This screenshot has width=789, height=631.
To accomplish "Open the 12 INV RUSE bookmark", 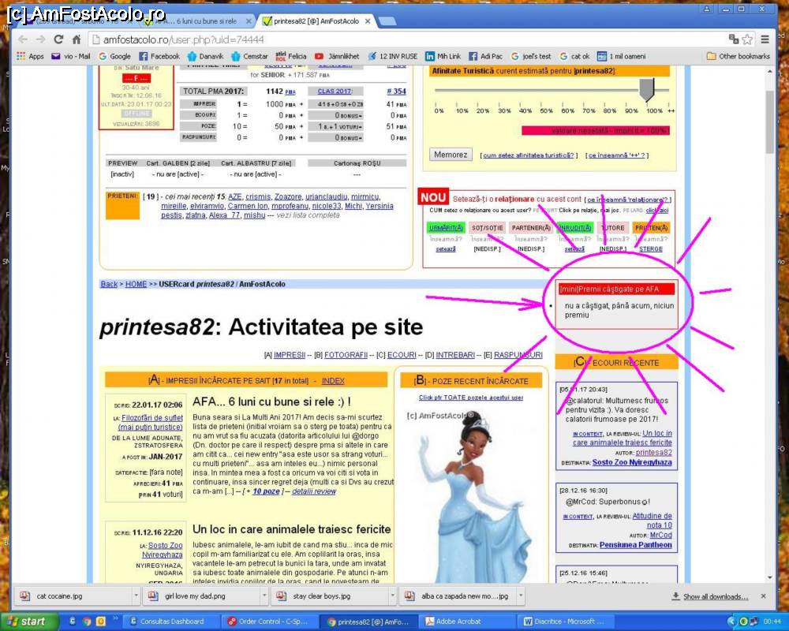I will (x=392, y=56).
